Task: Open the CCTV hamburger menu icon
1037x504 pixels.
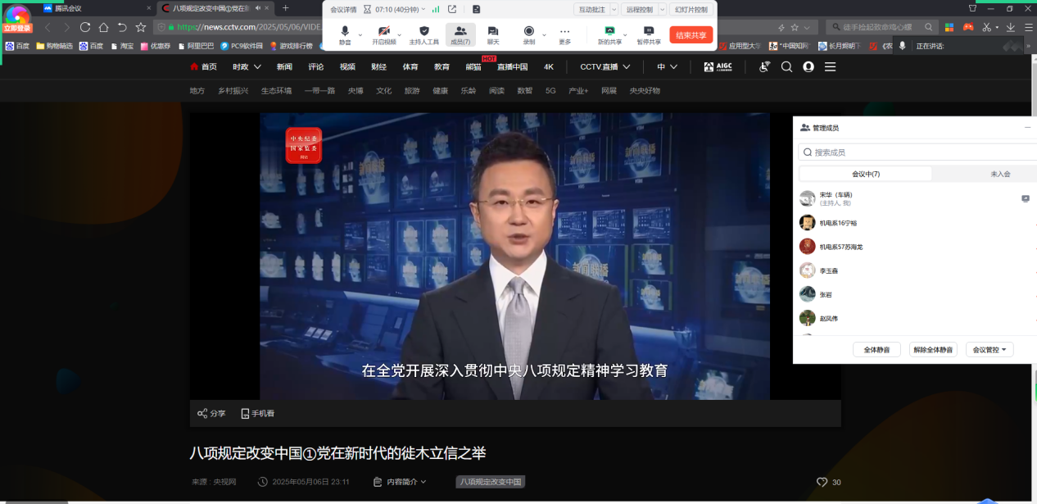Action: tap(830, 67)
